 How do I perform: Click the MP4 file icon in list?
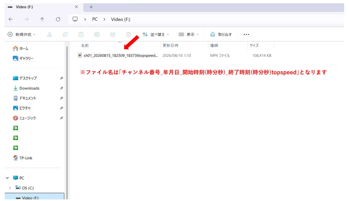point(80,55)
